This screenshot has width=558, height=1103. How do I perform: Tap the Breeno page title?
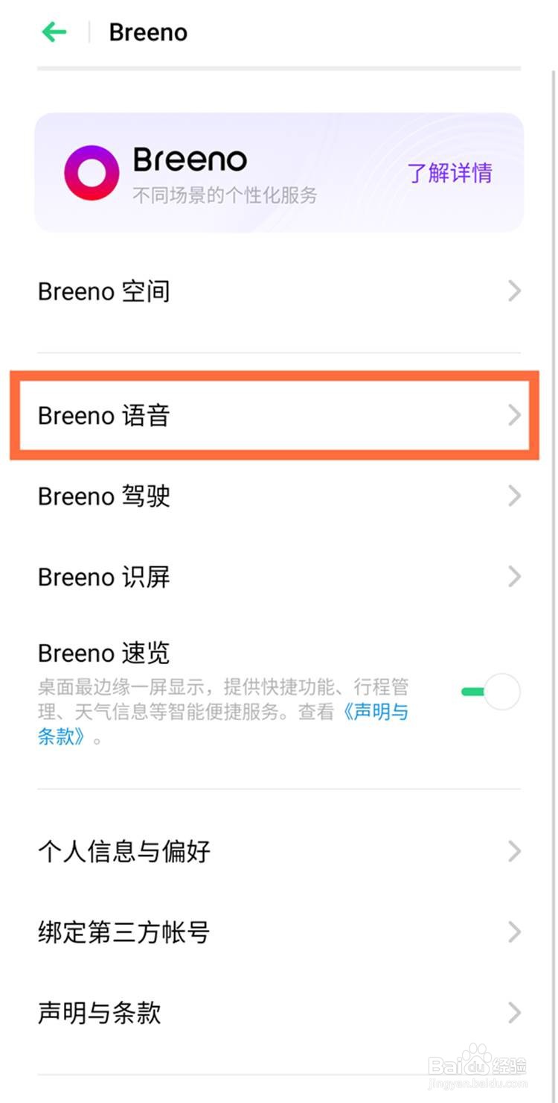148,33
